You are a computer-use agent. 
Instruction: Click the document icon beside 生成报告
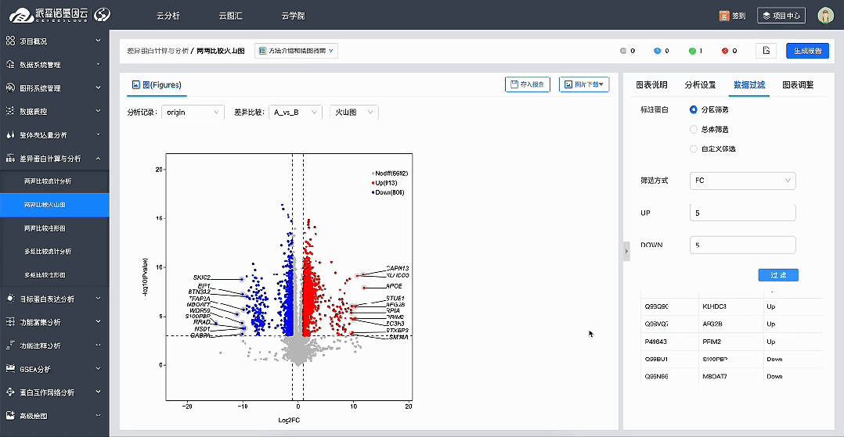pos(766,51)
